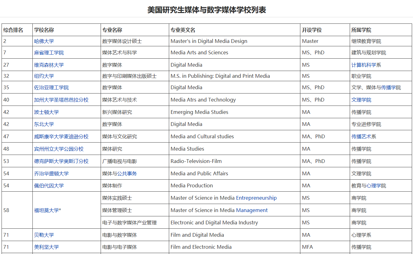Open the 计算机科学系 link
The width and height of the screenshot is (413, 254).
pos(365,65)
